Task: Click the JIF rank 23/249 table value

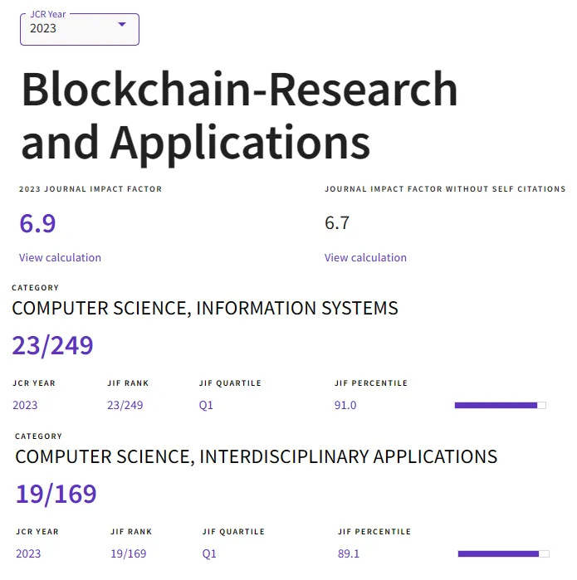Action: (x=125, y=405)
